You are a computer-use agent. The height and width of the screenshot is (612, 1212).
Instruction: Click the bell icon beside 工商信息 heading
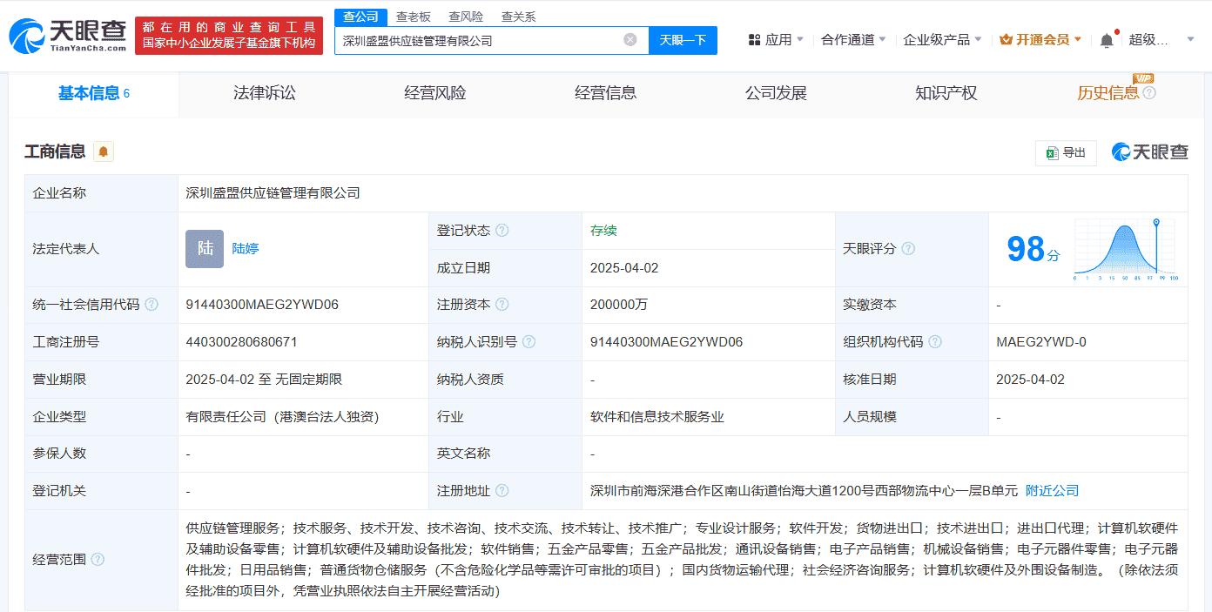click(x=104, y=151)
